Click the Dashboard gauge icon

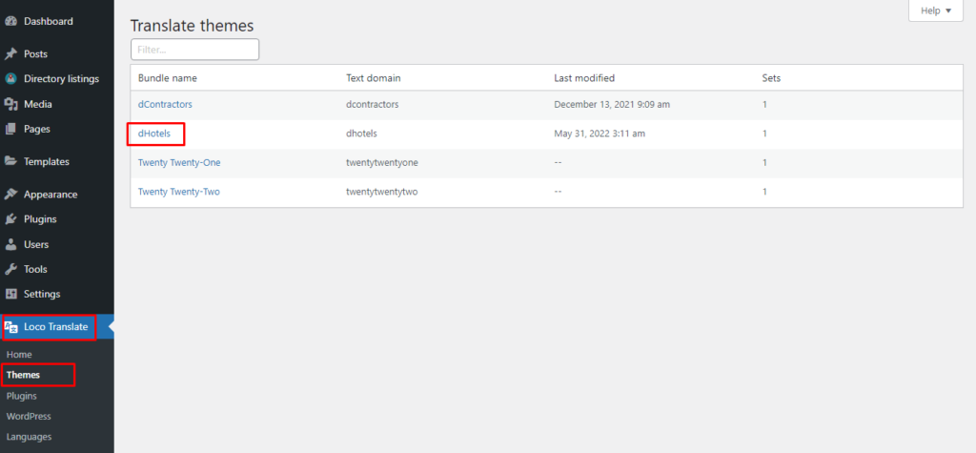[x=10, y=21]
